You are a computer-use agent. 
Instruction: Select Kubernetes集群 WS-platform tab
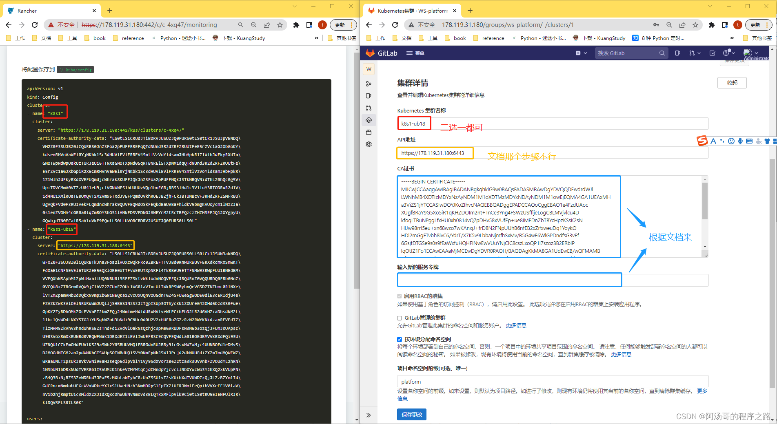pyautogui.click(x=412, y=11)
